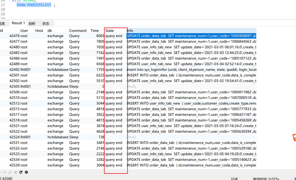Click hcitdatabase db cell in row 42492
296x180 pixels.
(58, 70)
